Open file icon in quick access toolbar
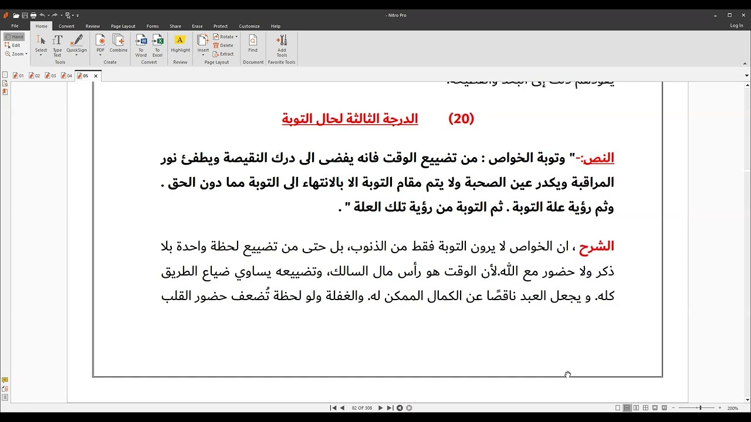The width and height of the screenshot is (751, 422). (x=16, y=15)
